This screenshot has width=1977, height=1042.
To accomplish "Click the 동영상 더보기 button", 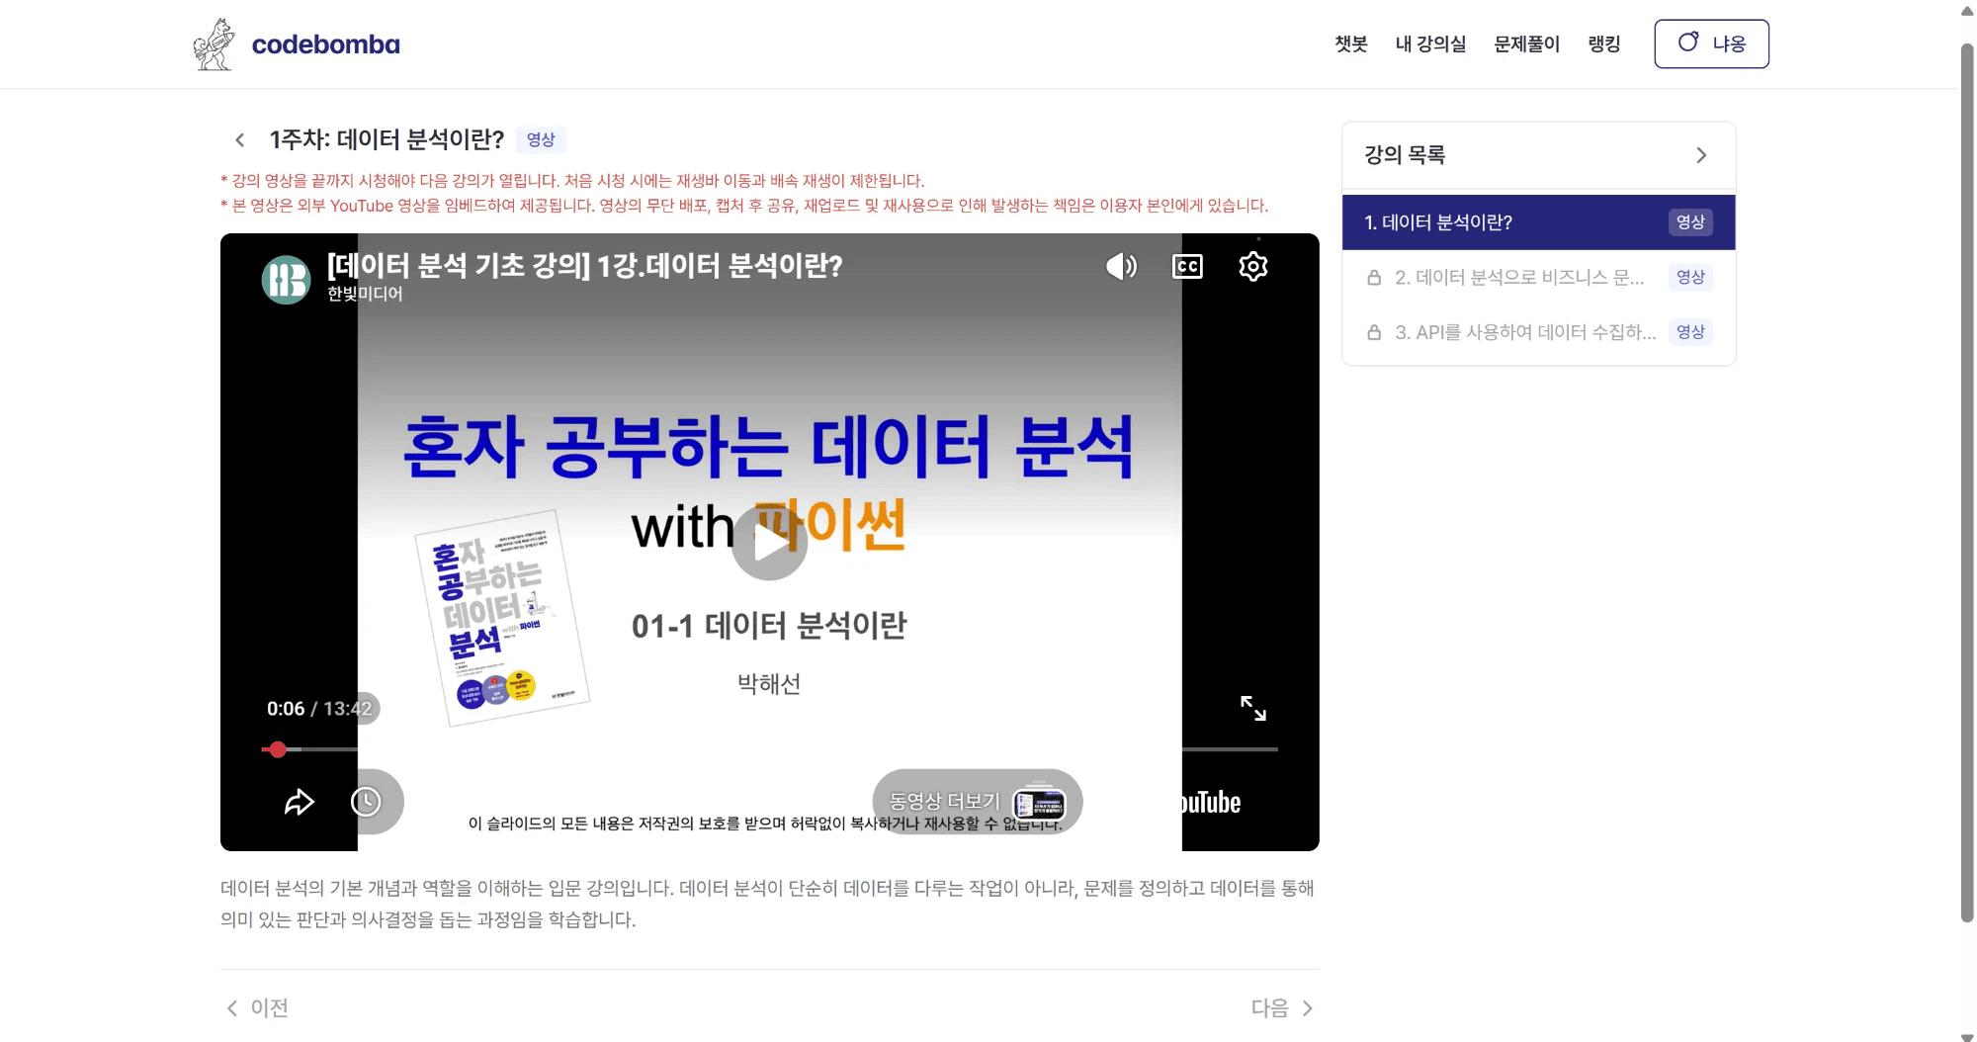I will point(978,802).
